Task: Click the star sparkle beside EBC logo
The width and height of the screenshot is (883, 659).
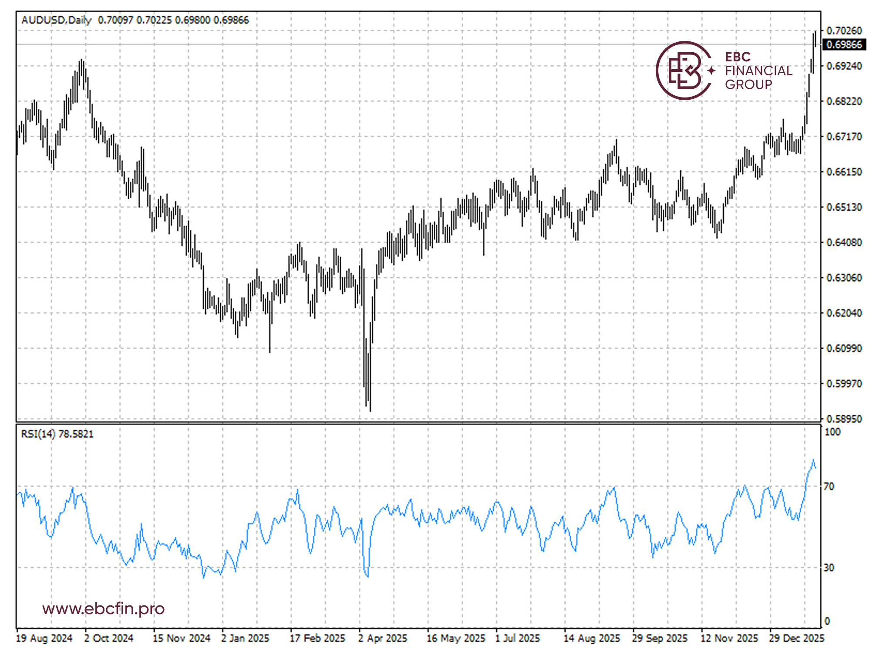Action: (x=711, y=71)
